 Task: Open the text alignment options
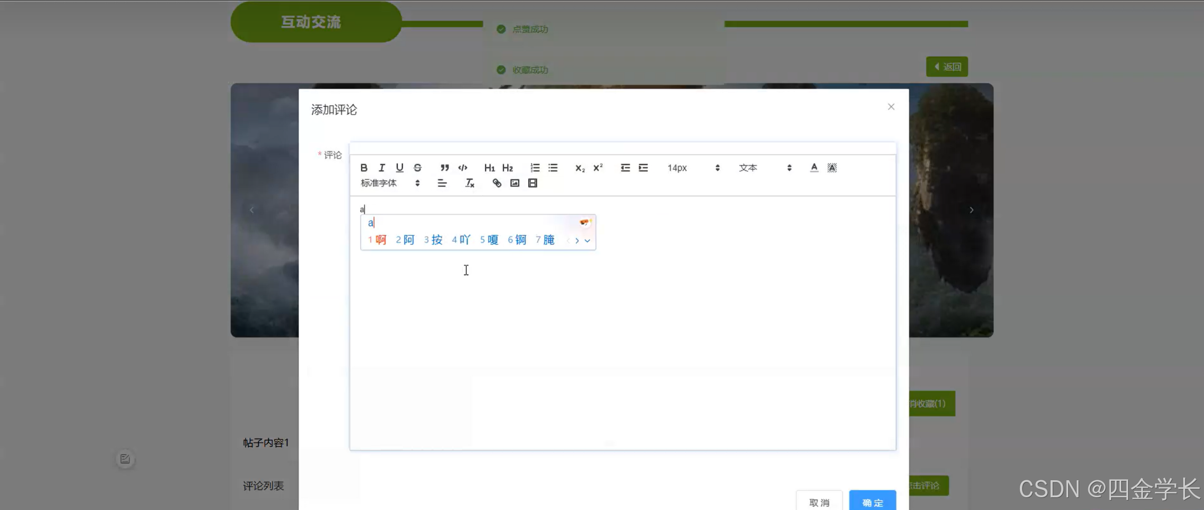[x=442, y=183]
